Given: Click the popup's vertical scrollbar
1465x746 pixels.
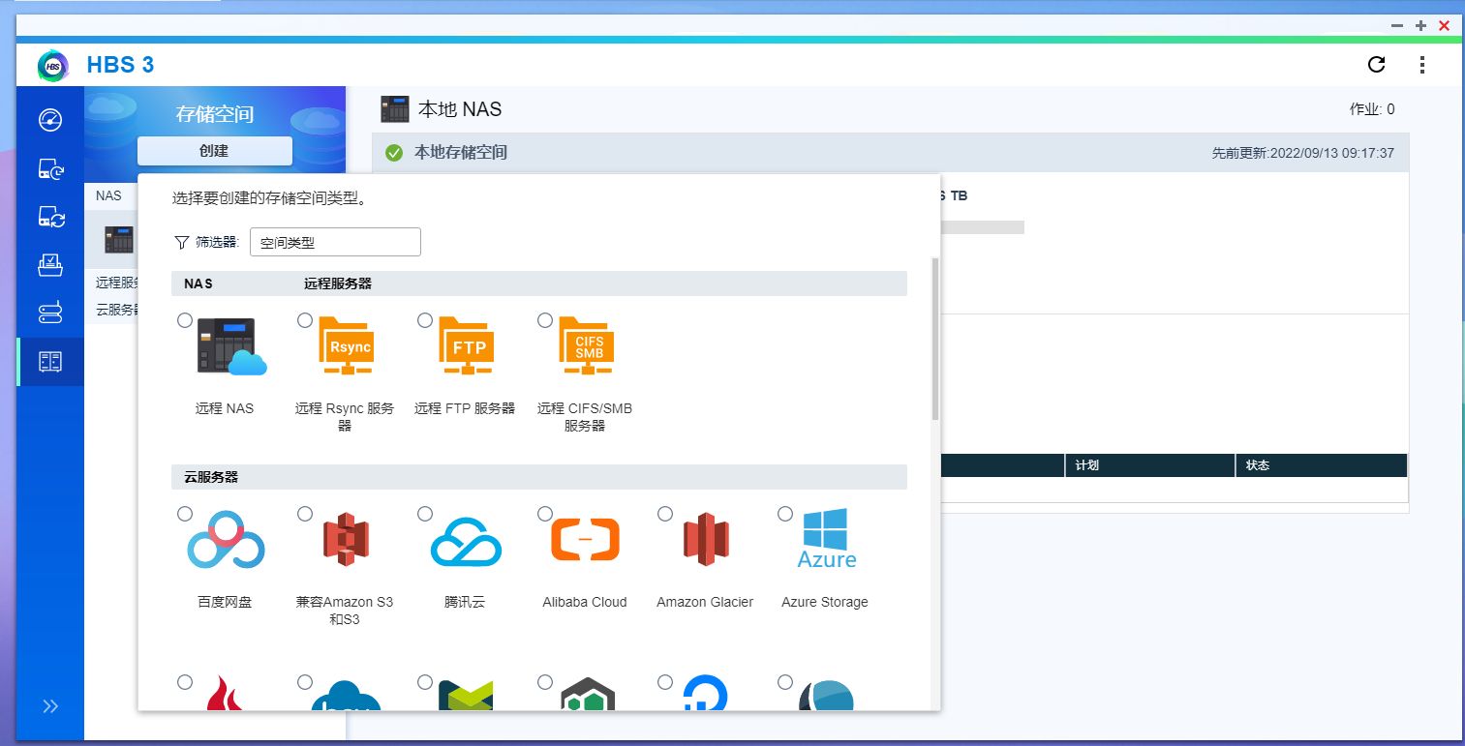Looking at the screenshot, I should point(934,339).
